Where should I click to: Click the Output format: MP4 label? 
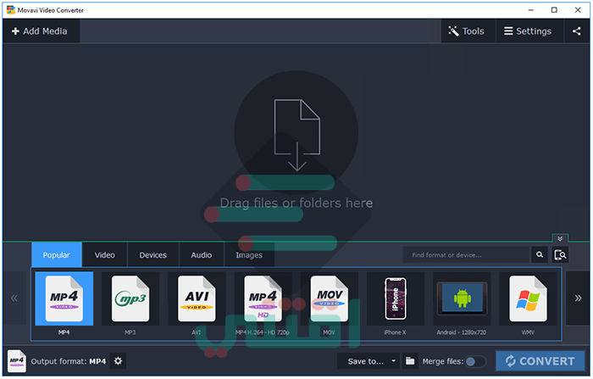click(x=69, y=361)
